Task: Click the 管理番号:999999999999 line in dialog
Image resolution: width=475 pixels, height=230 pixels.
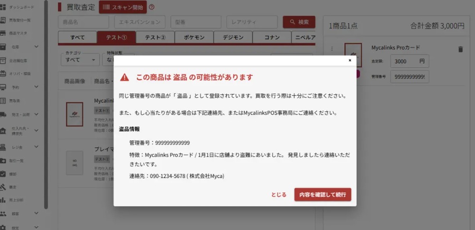Action: 160,143
